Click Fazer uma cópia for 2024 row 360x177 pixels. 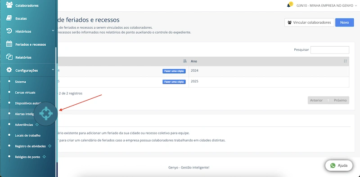point(174,71)
